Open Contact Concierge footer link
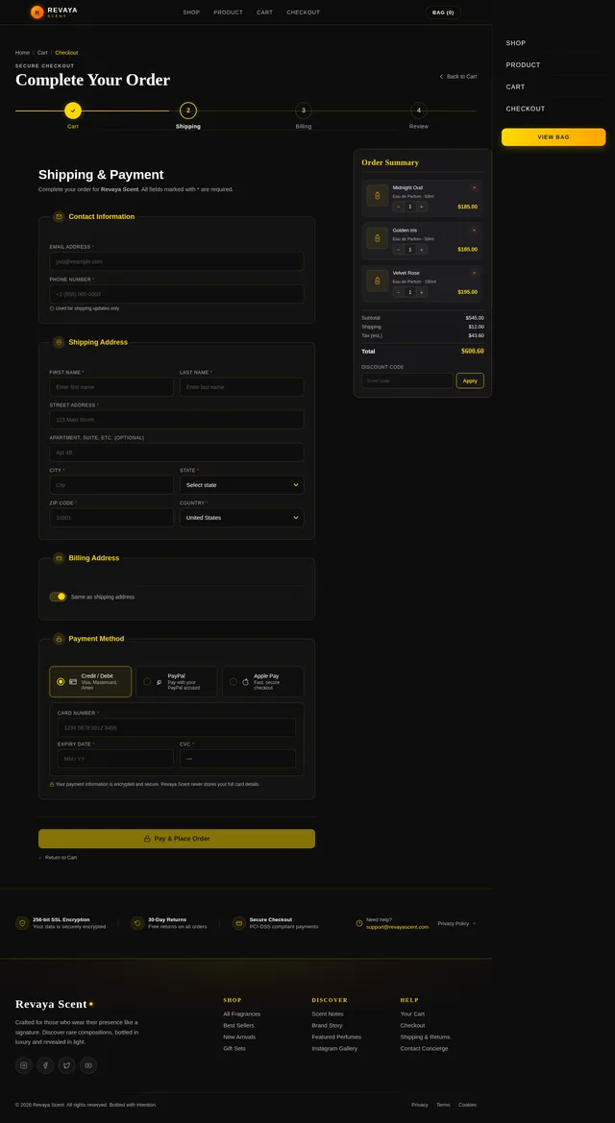 pos(425,1048)
